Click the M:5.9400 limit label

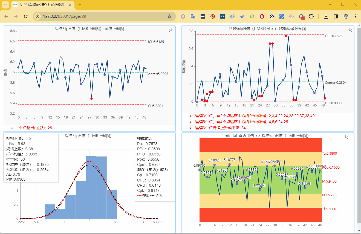point(329,181)
